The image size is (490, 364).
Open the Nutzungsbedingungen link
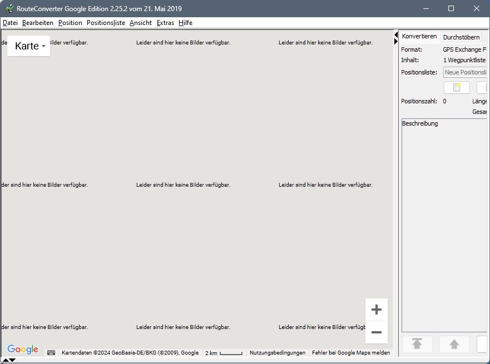pyautogui.click(x=278, y=353)
